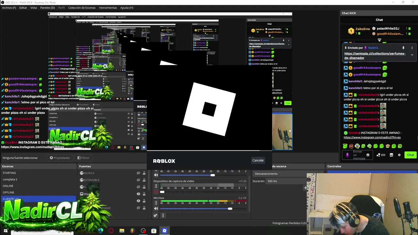Viewport: 418px width, 235px height.
Task: Click the Enviar un mensaje chat input
Action: click(358, 155)
